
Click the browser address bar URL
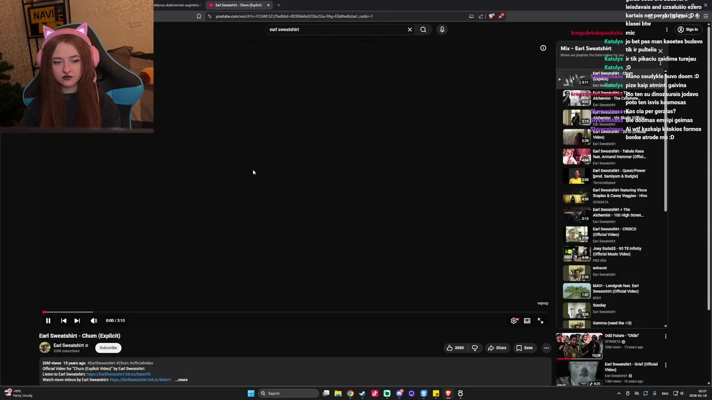pos(294,16)
